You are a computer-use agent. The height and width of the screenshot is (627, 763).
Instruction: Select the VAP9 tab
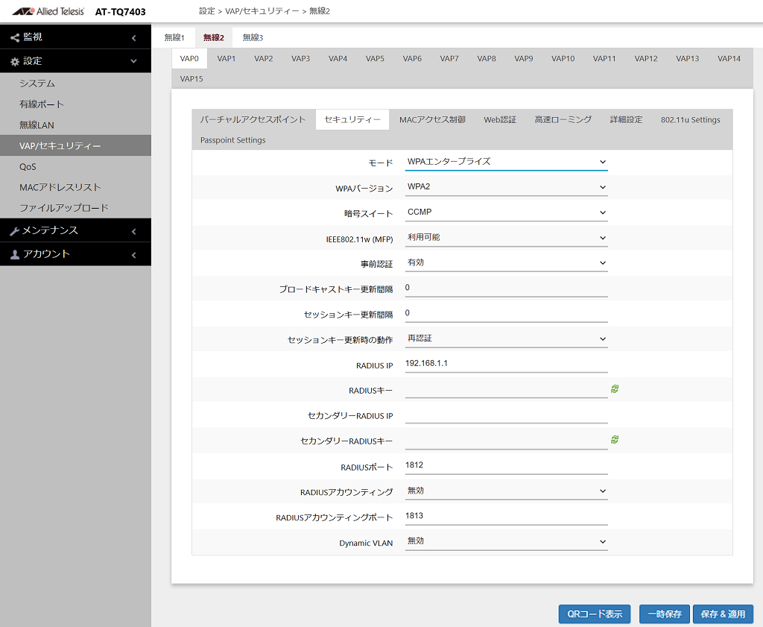(x=524, y=58)
